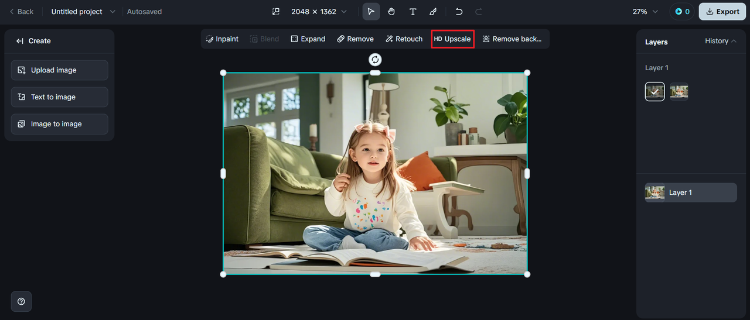Viewport: 750px width, 320px height.
Task: Click the rotate handle above the image
Action: 375,59
